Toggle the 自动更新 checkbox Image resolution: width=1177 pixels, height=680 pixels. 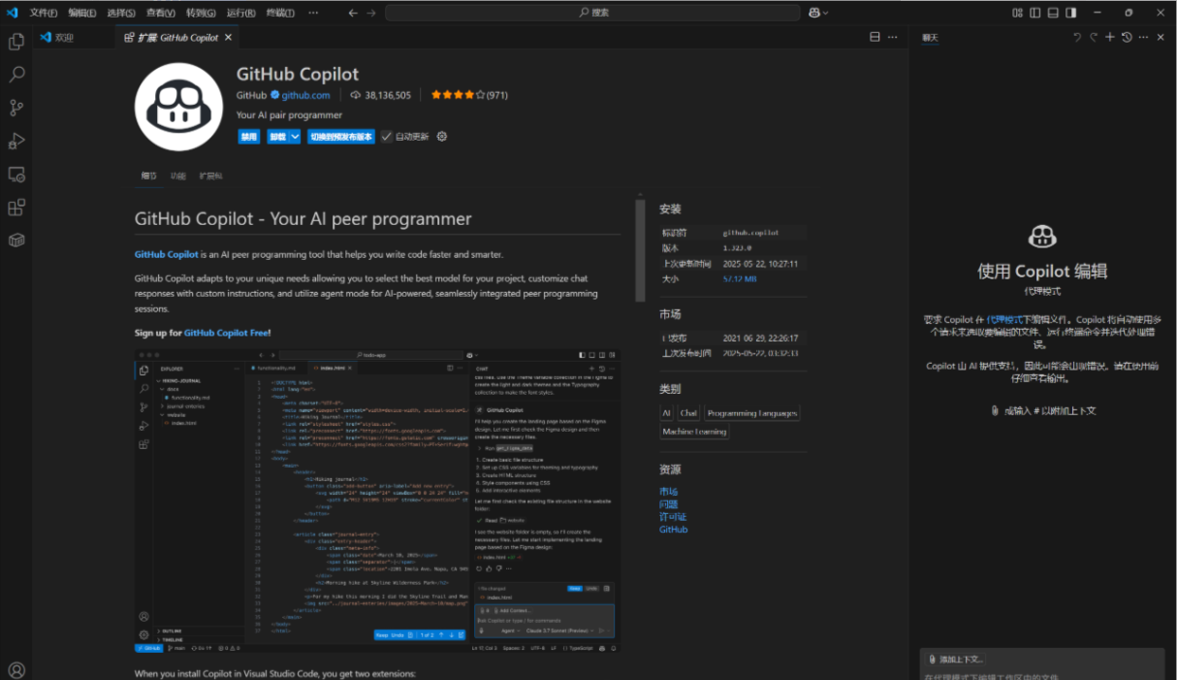click(x=387, y=137)
